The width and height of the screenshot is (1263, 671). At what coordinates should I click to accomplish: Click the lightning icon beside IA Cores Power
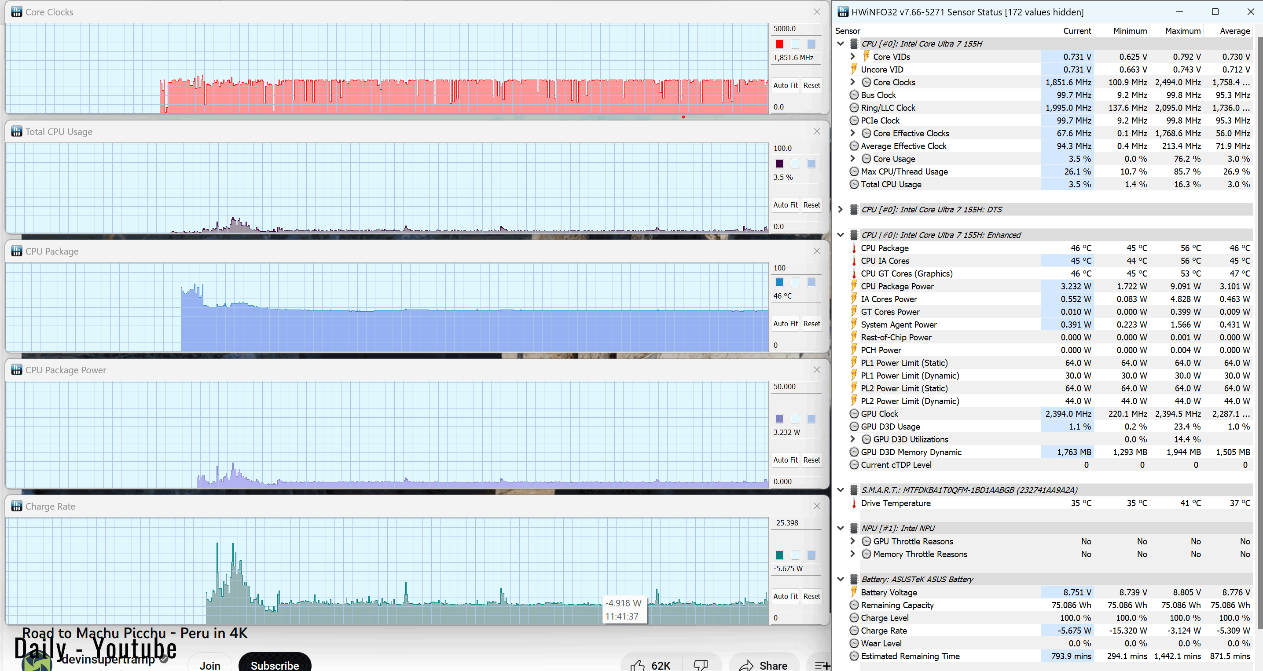(854, 299)
